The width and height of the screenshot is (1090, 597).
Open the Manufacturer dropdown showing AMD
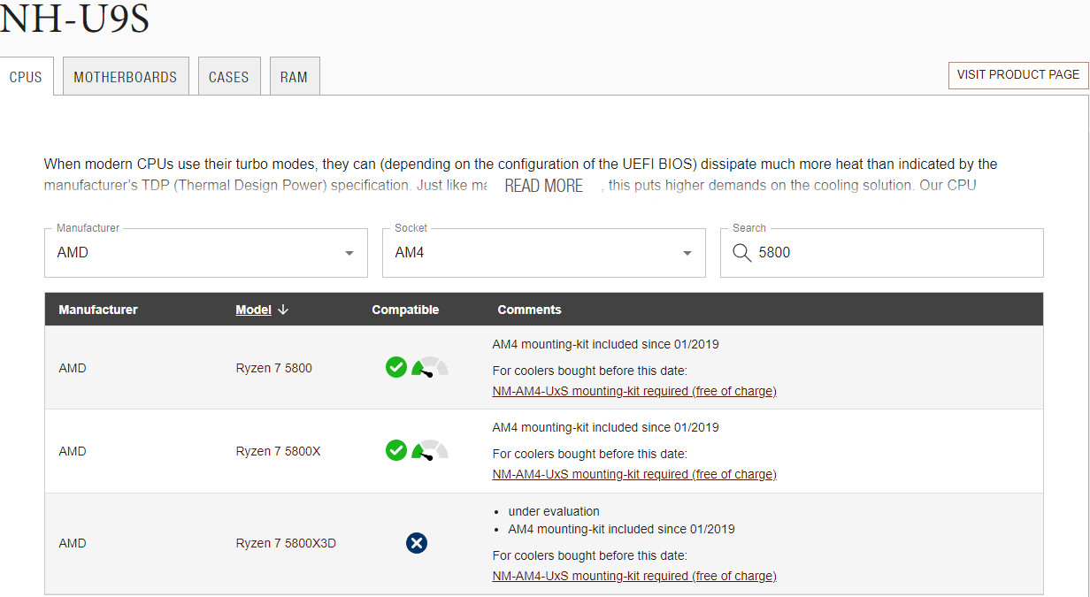coord(205,253)
